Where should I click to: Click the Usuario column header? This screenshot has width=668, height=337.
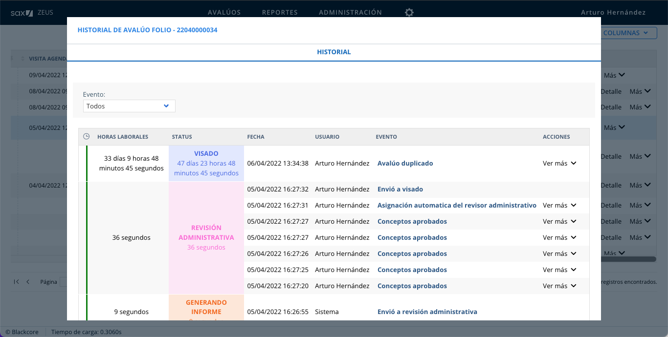327,137
